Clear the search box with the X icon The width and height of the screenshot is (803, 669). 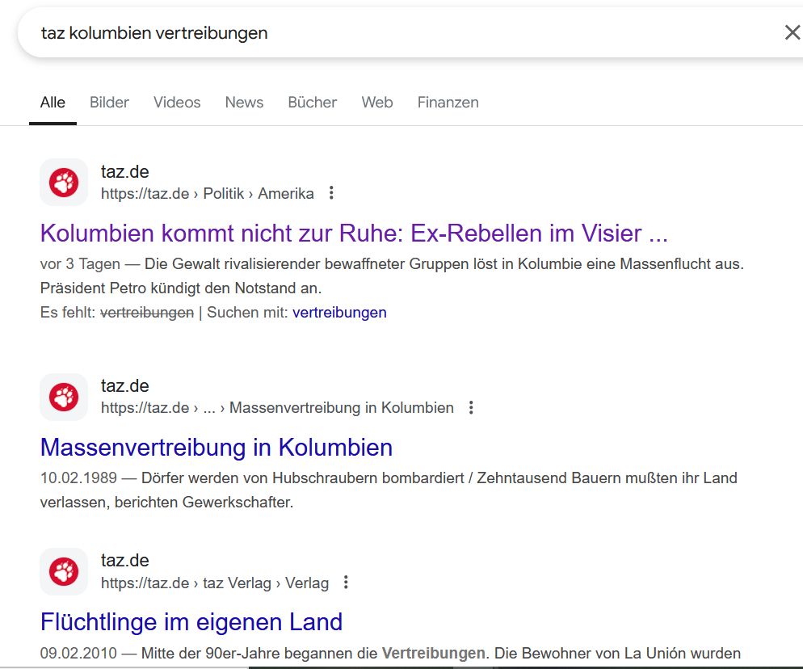coord(792,32)
